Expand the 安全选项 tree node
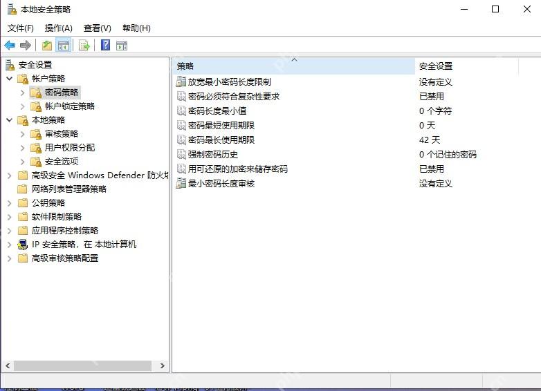Image resolution: width=541 pixels, height=391 pixels. click(22, 161)
